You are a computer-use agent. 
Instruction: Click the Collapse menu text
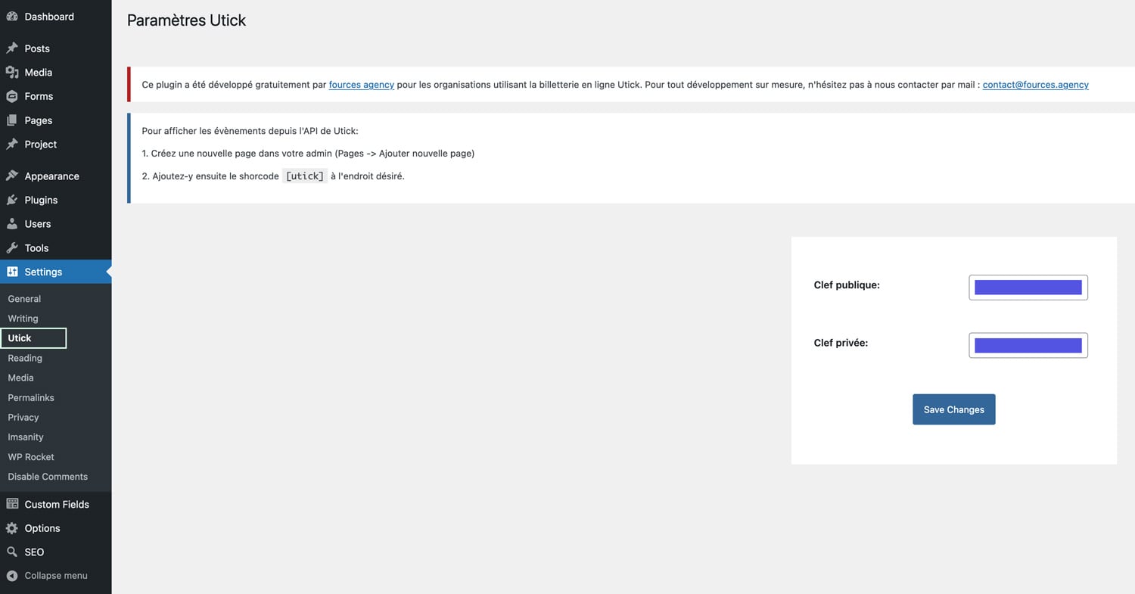coord(56,576)
